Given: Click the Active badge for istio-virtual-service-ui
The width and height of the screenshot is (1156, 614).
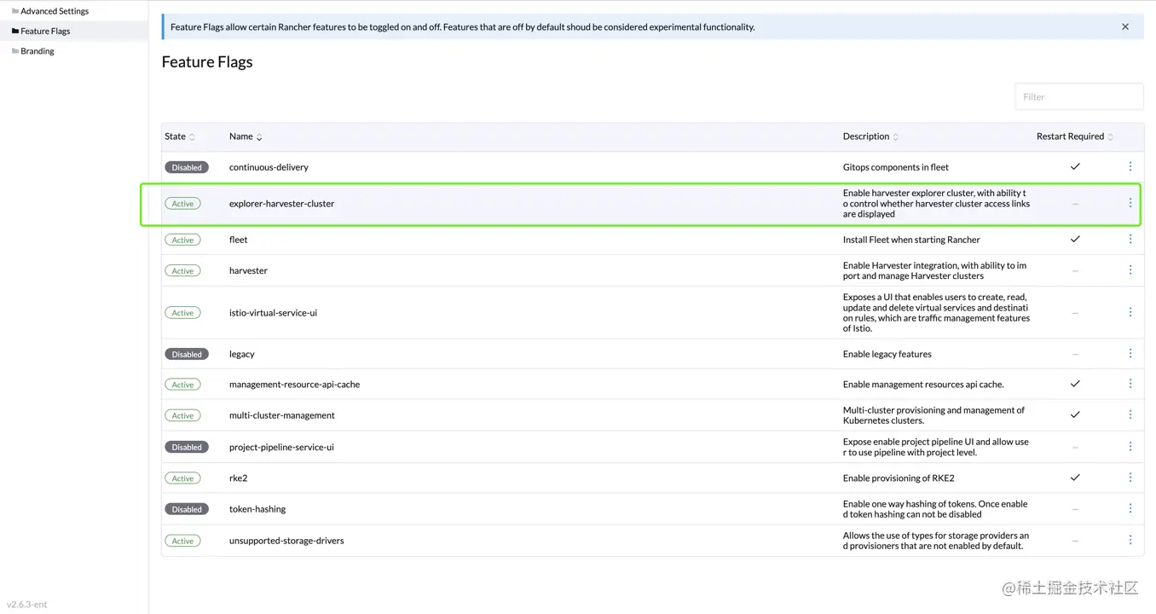Looking at the screenshot, I should tap(182, 313).
